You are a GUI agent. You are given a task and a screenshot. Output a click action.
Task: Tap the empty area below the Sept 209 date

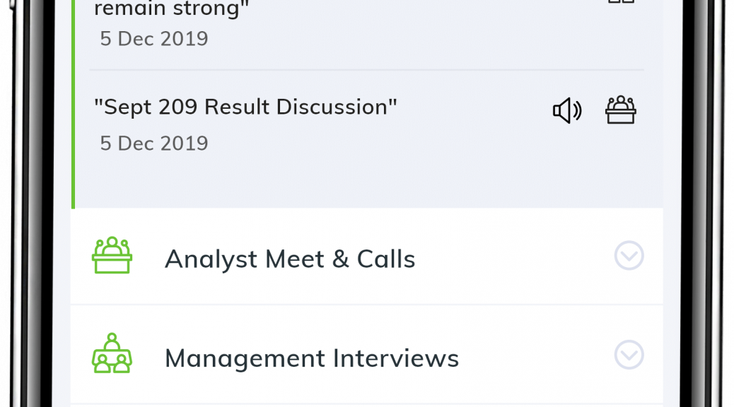369,182
